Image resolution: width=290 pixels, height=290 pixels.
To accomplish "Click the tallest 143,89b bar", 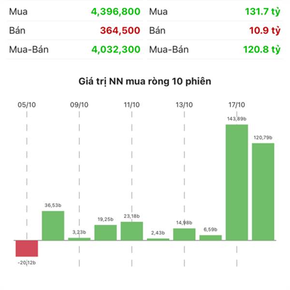I will (x=237, y=182).
